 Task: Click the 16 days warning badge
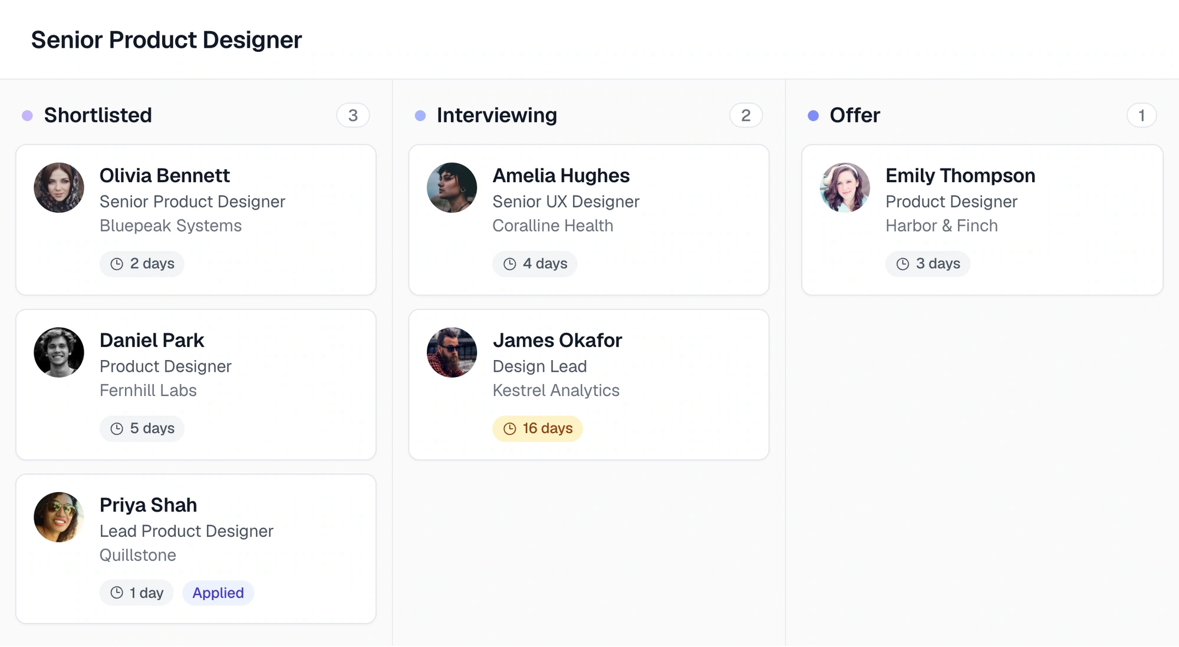pos(538,428)
